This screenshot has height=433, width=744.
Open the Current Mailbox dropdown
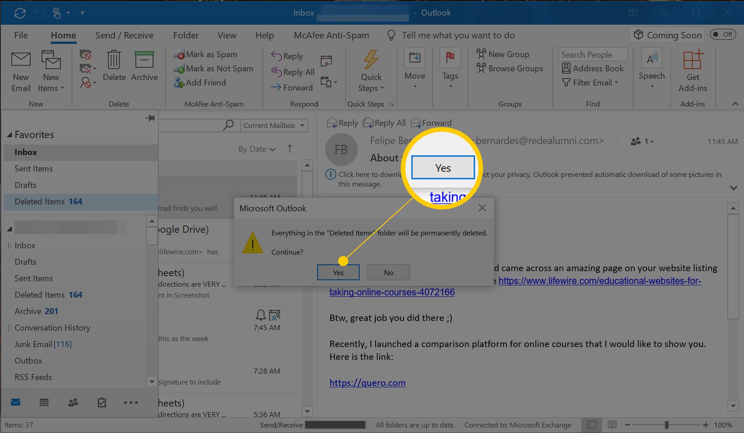[274, 125]
